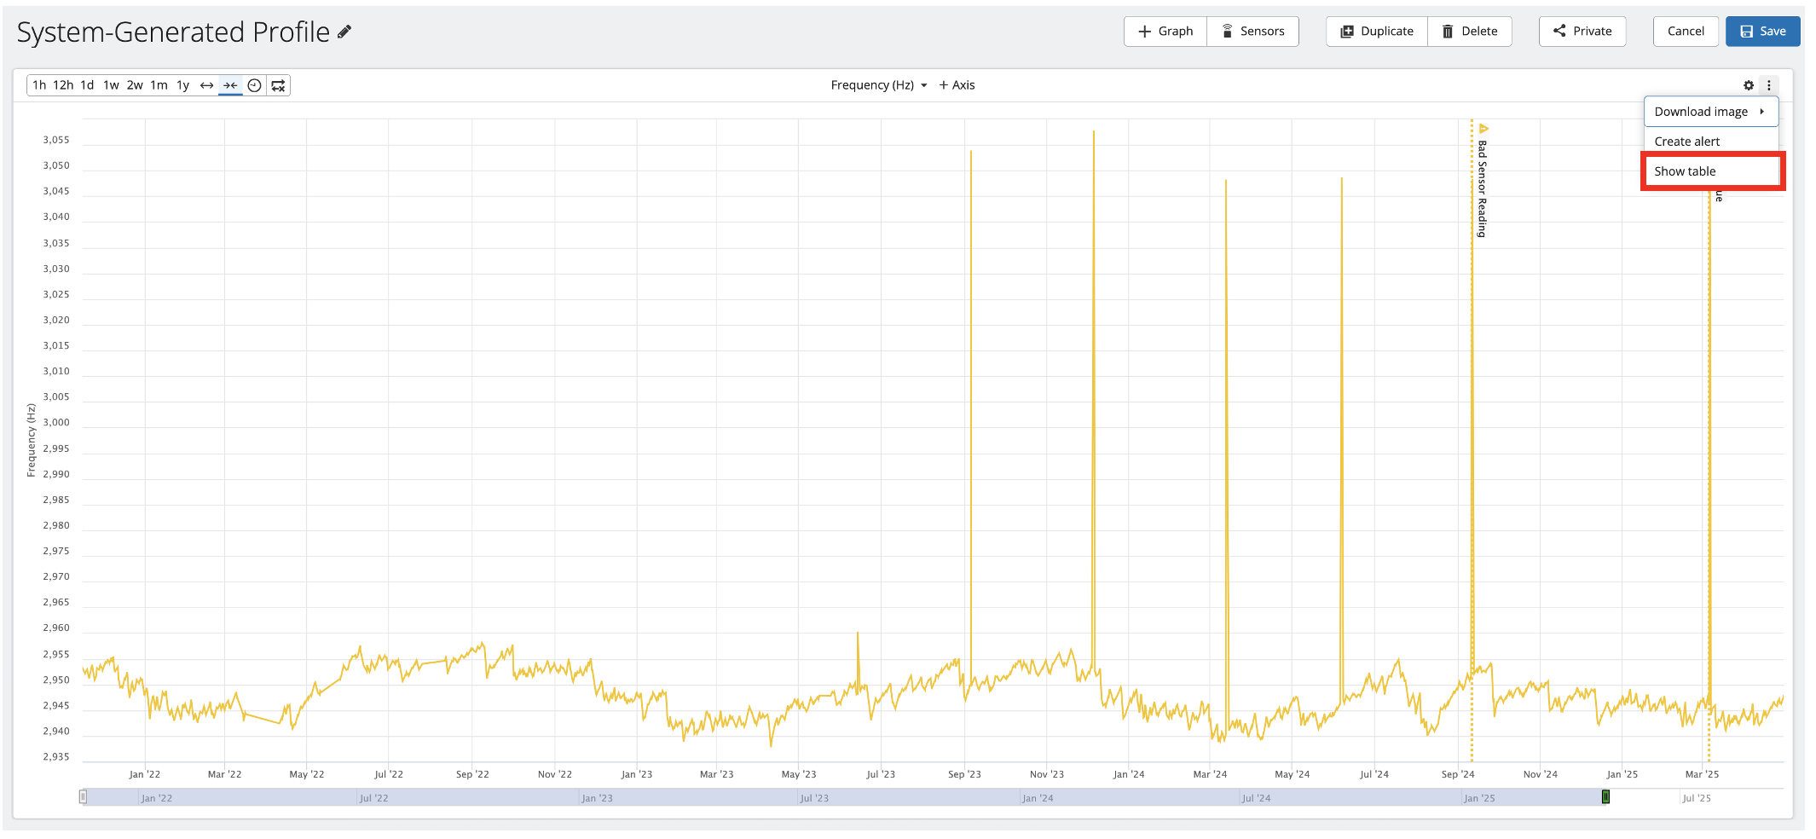Click the green range slider handle

pos(1605,797)
